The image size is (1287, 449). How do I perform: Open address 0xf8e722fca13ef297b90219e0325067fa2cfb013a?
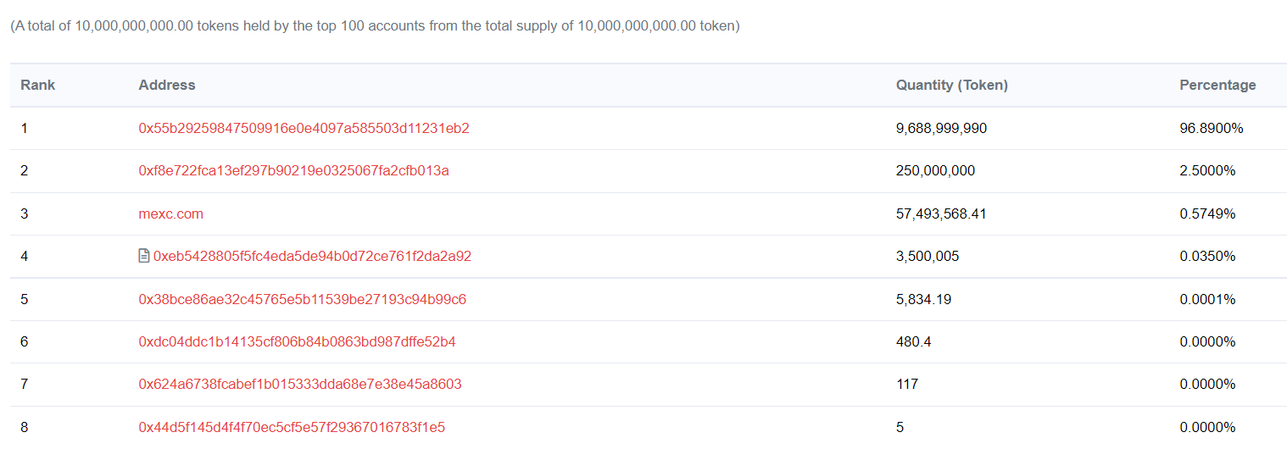[x=293, y=171]
